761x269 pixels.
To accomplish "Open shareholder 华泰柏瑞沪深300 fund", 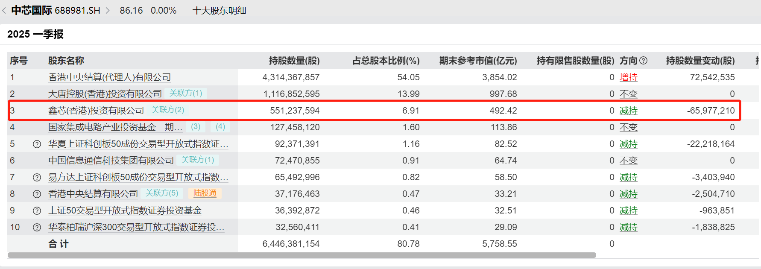I will [x=137, y=227].
